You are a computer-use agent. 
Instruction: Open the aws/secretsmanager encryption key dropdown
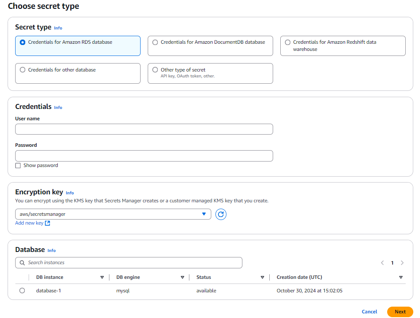click(113, 214)
